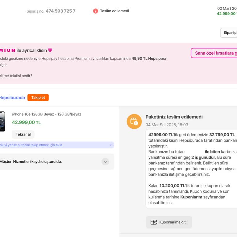The width and height of the screenshot is (237, 237).
Task: Click the iPhone 16e product thumbnail
Action: pos(2,121)
